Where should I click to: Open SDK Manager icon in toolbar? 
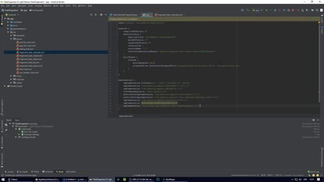(x=307, y=10)
